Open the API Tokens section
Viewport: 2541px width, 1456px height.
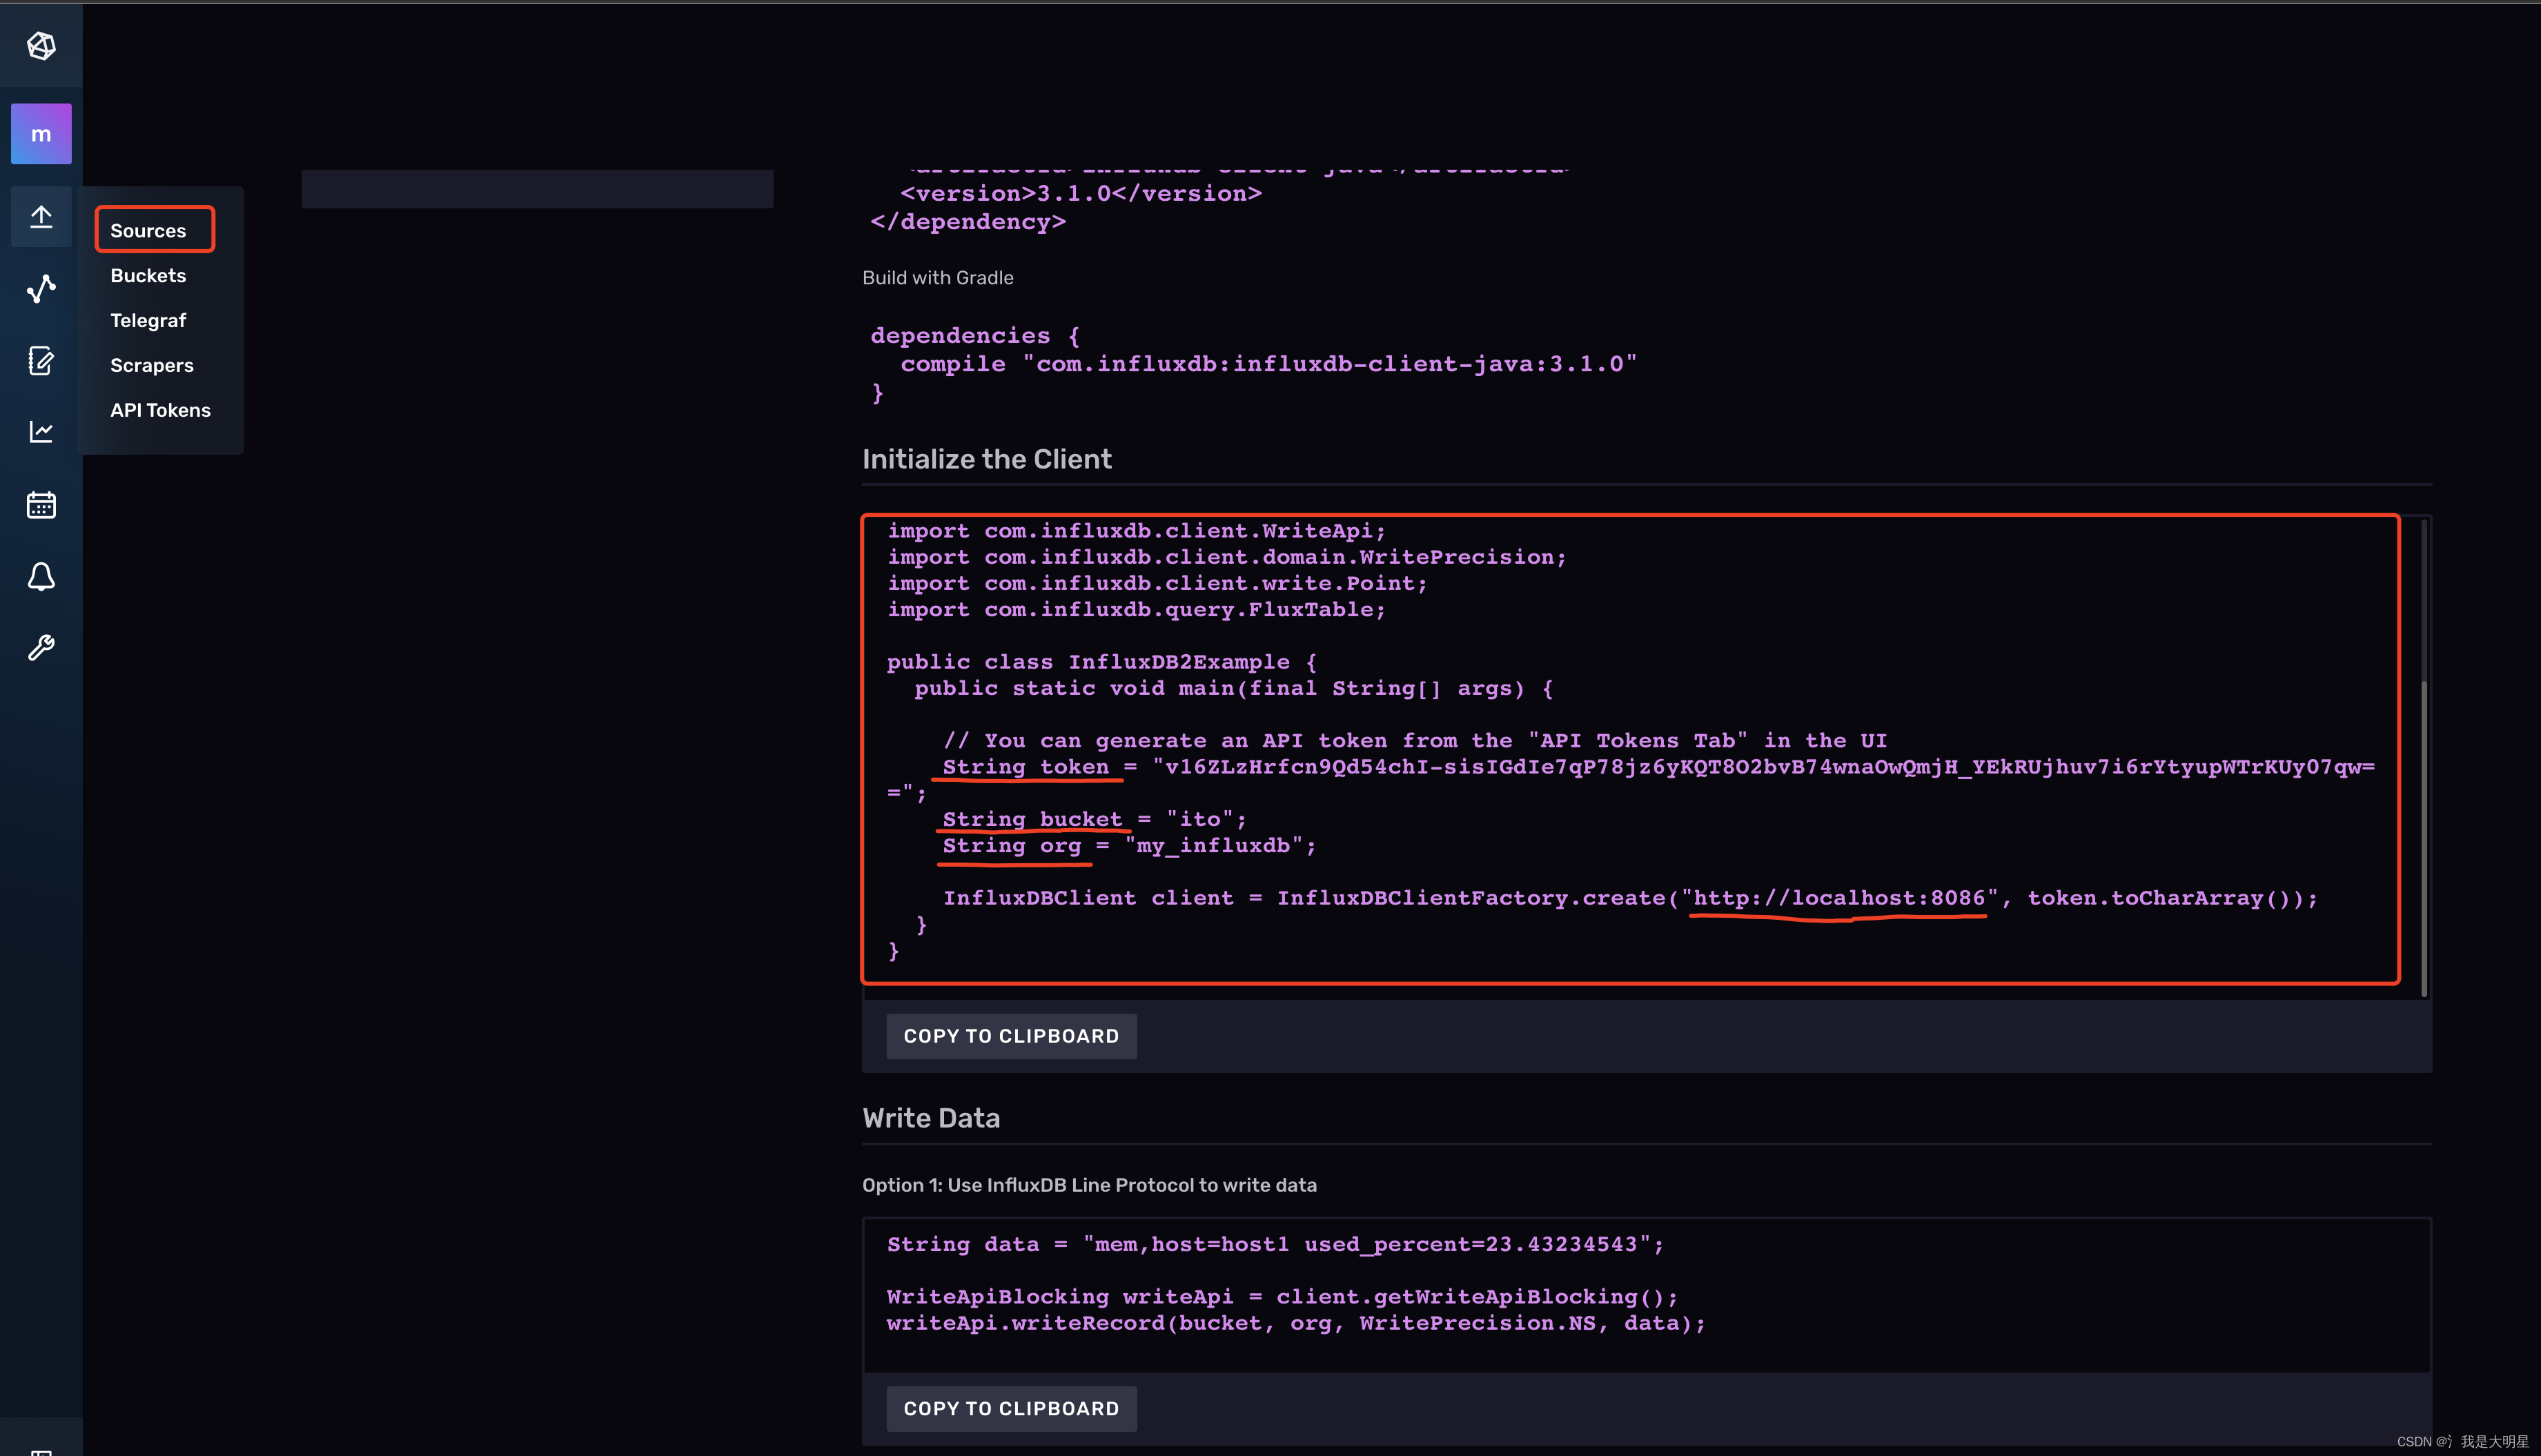tap(160, 409)
